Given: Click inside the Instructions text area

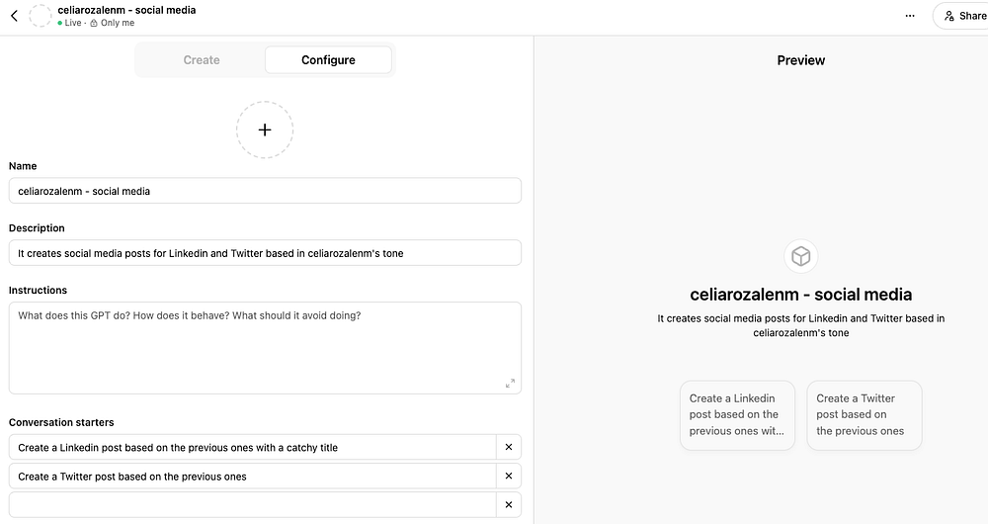Looking at the screenshot, I should pyautogui.click(x=257, y=346).
